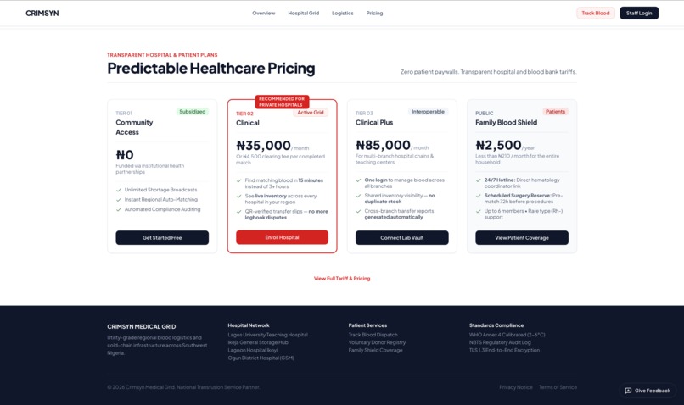Viewport: 684px width, 405px height.
Task: Click the Patients badge on Family Blood Shield
Action: pos(555,112)
